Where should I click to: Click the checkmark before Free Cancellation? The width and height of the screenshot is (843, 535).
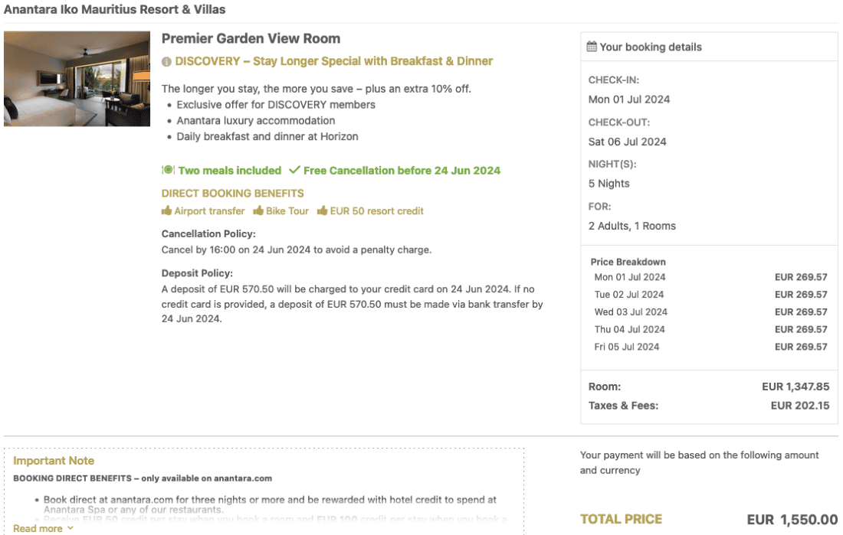tap(295, 170)
